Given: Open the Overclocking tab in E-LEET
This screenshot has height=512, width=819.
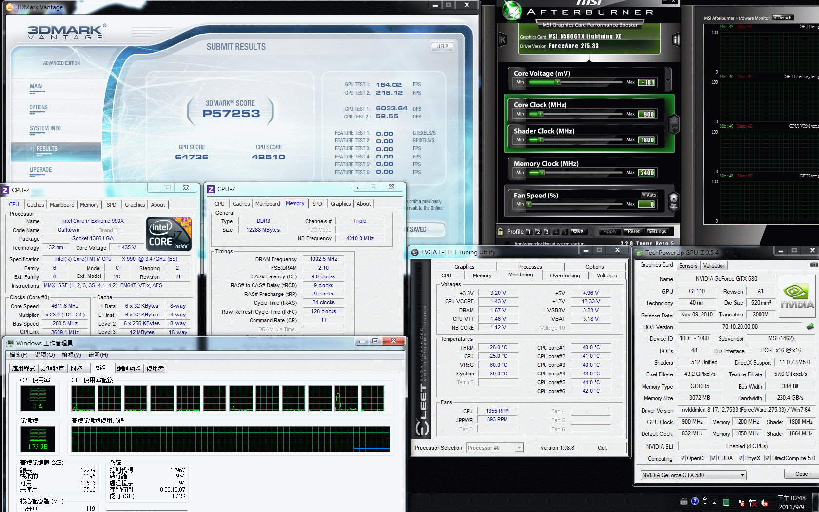Looking at the screenshot, I should click(x=565, y=276).
